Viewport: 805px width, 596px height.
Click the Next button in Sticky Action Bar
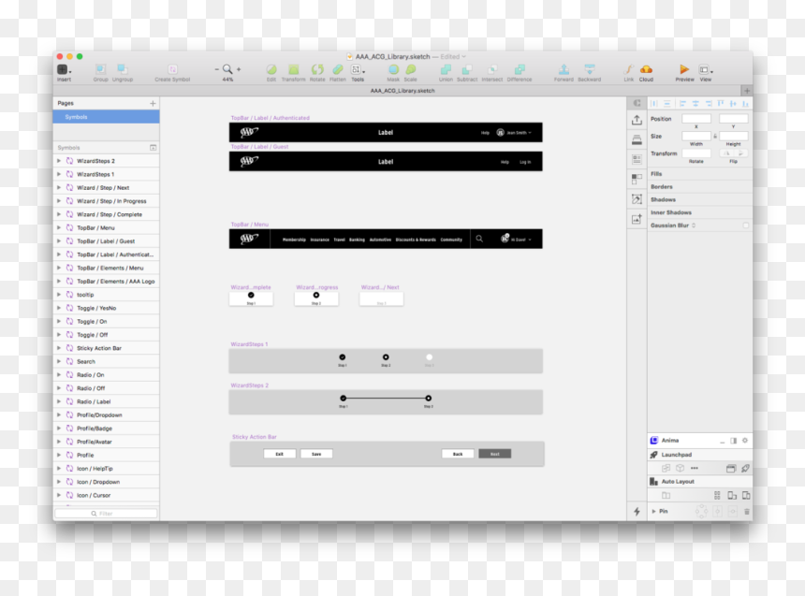pyautogui.click(x=494, y=454)
